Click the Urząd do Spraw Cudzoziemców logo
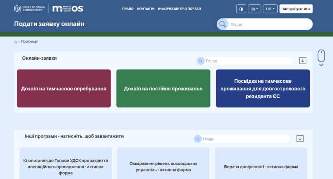 (29, 9)
